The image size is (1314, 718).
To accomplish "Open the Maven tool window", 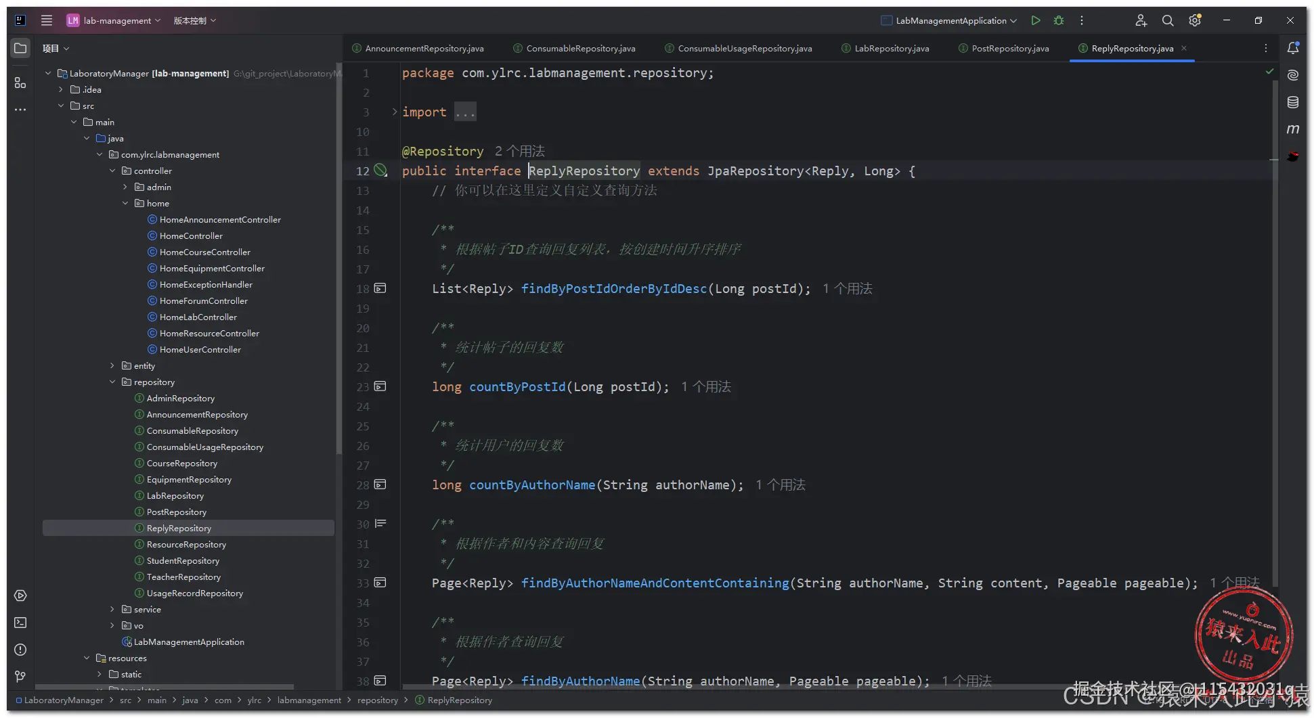I will point(1293,129).
